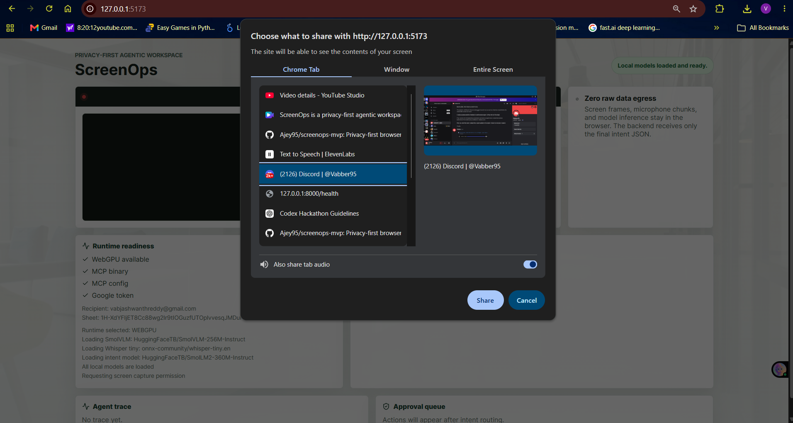Switch to the Window tab
Viewport: 793px width, 423px height.
396,69
